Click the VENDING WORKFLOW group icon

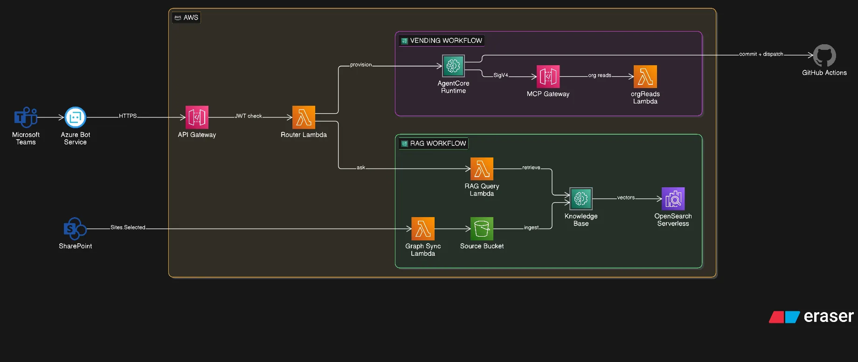[x=405, y=41]
